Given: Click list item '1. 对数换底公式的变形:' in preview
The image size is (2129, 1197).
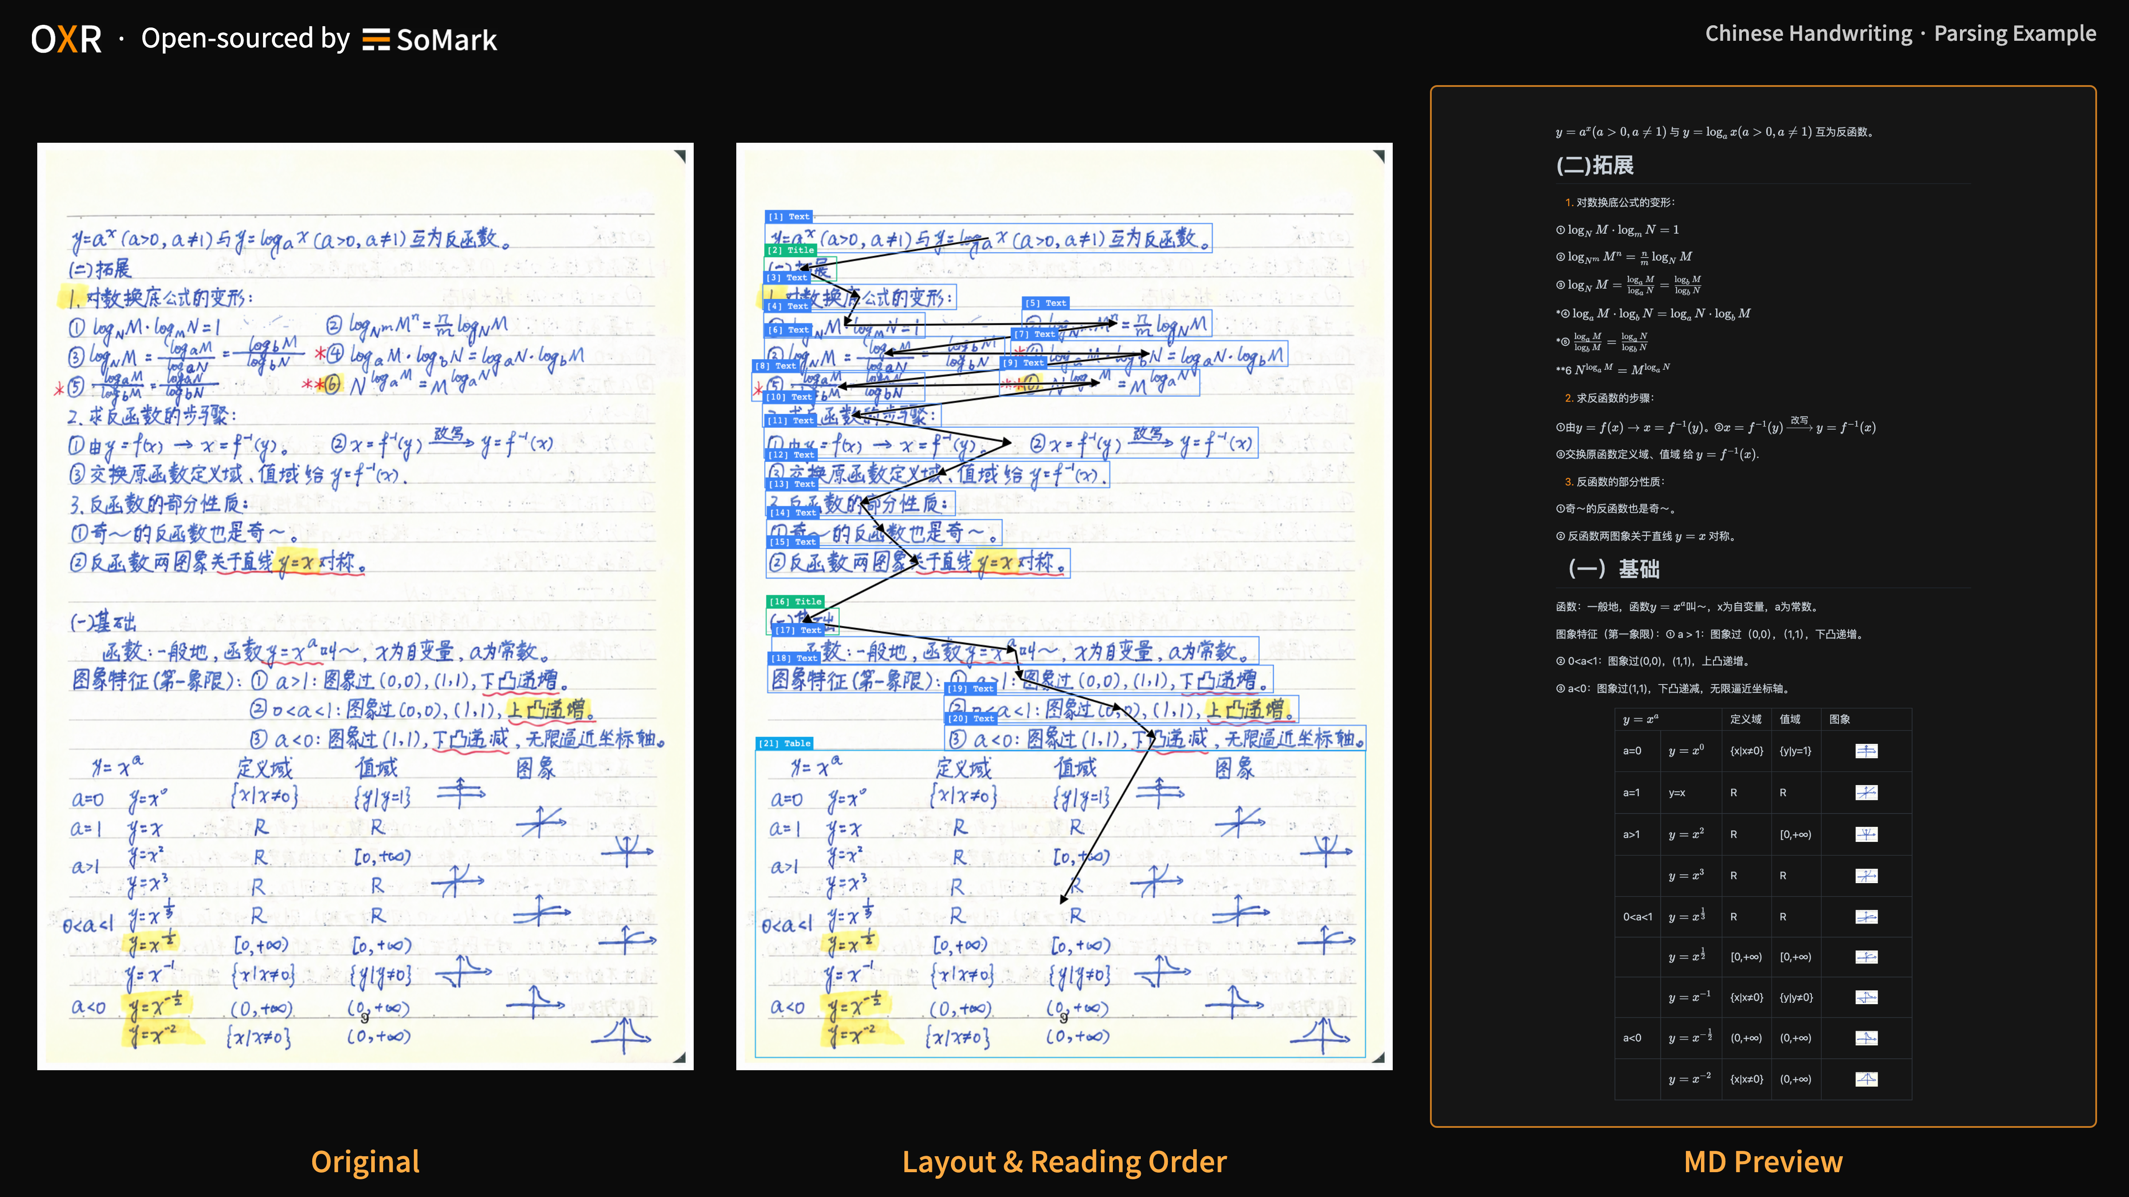Looking at the screenshot, I should point(1620,203).
